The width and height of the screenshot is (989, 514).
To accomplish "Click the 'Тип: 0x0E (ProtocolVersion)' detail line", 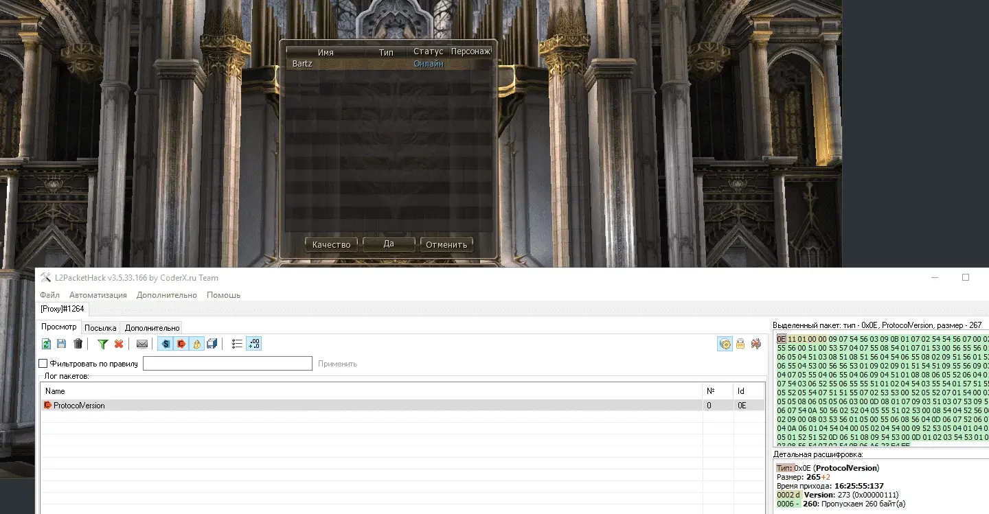I will pyautogui.click(x=827, y=468).
